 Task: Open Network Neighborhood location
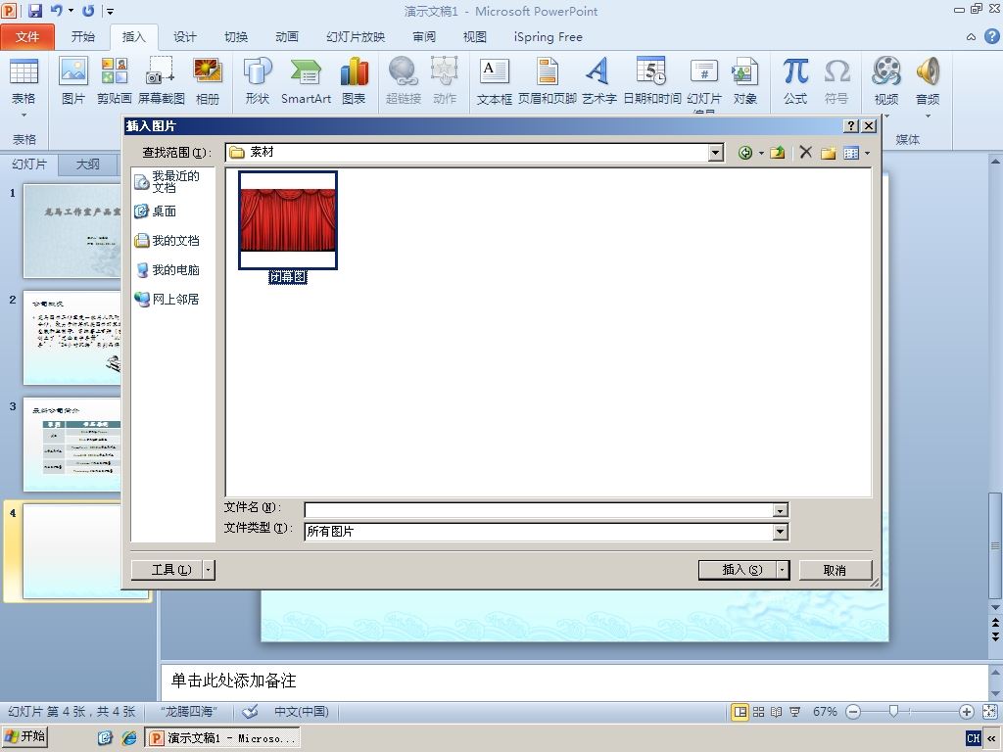pyautogui.click(x=167, y=300)
